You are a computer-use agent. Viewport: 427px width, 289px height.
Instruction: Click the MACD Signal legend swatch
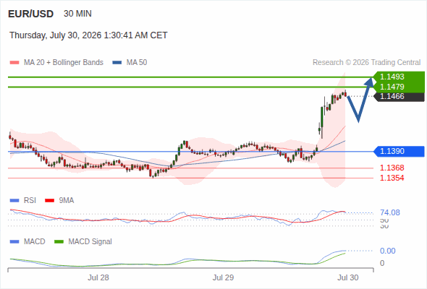click(59, 242)
